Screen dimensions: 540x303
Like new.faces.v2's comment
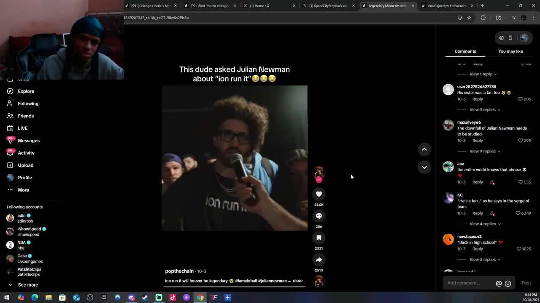[519, 249]
